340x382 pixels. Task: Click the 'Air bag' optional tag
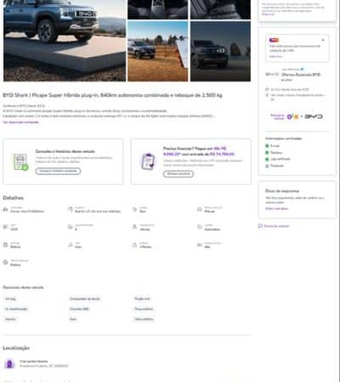10,299
